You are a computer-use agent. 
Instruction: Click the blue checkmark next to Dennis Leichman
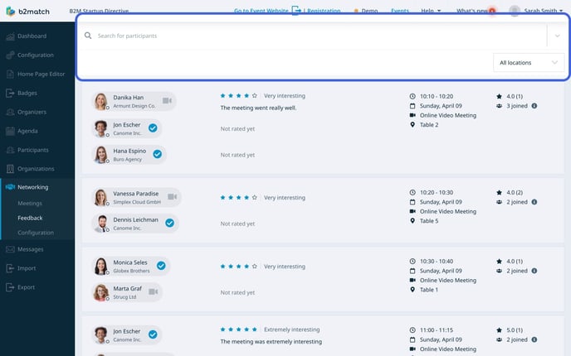[x=169, y=223]
